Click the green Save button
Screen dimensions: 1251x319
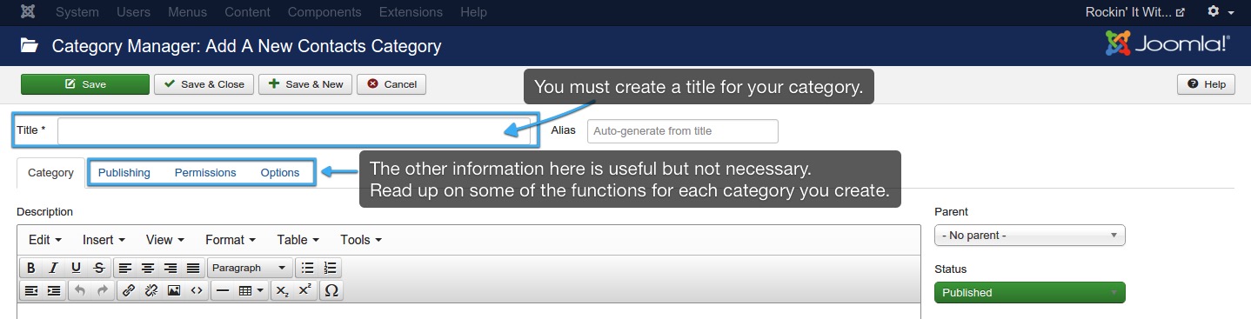tap(85, 84)
